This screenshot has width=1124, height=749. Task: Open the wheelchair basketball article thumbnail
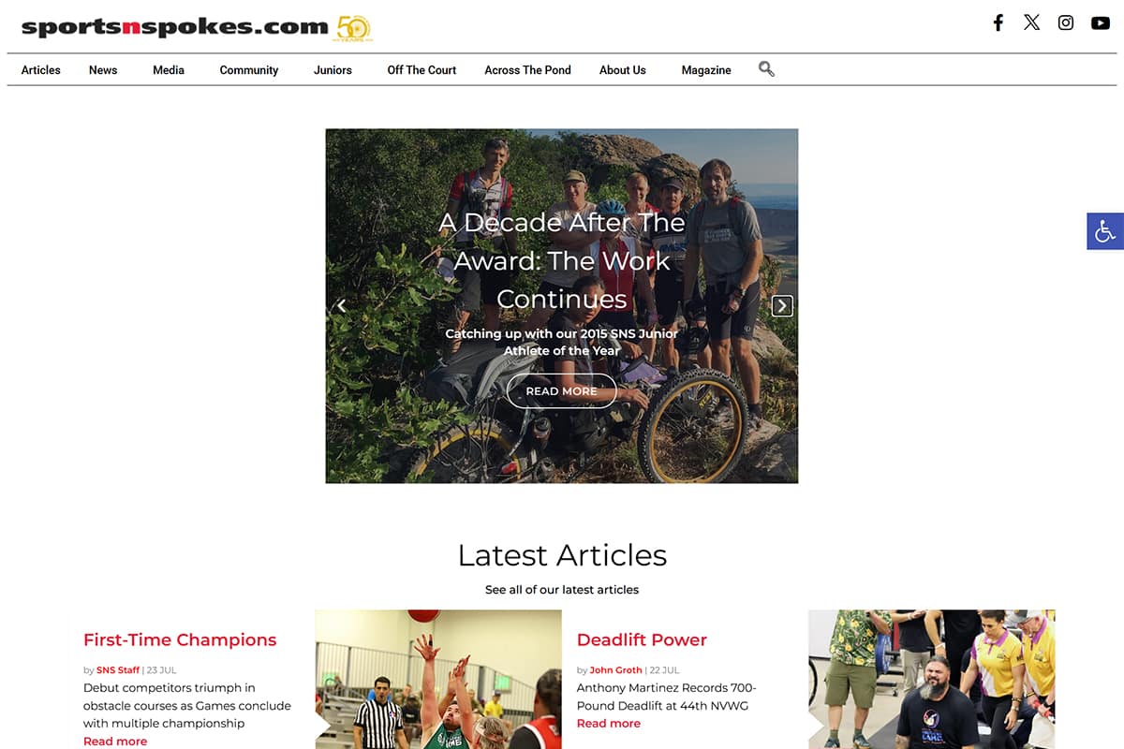[438, 680]
